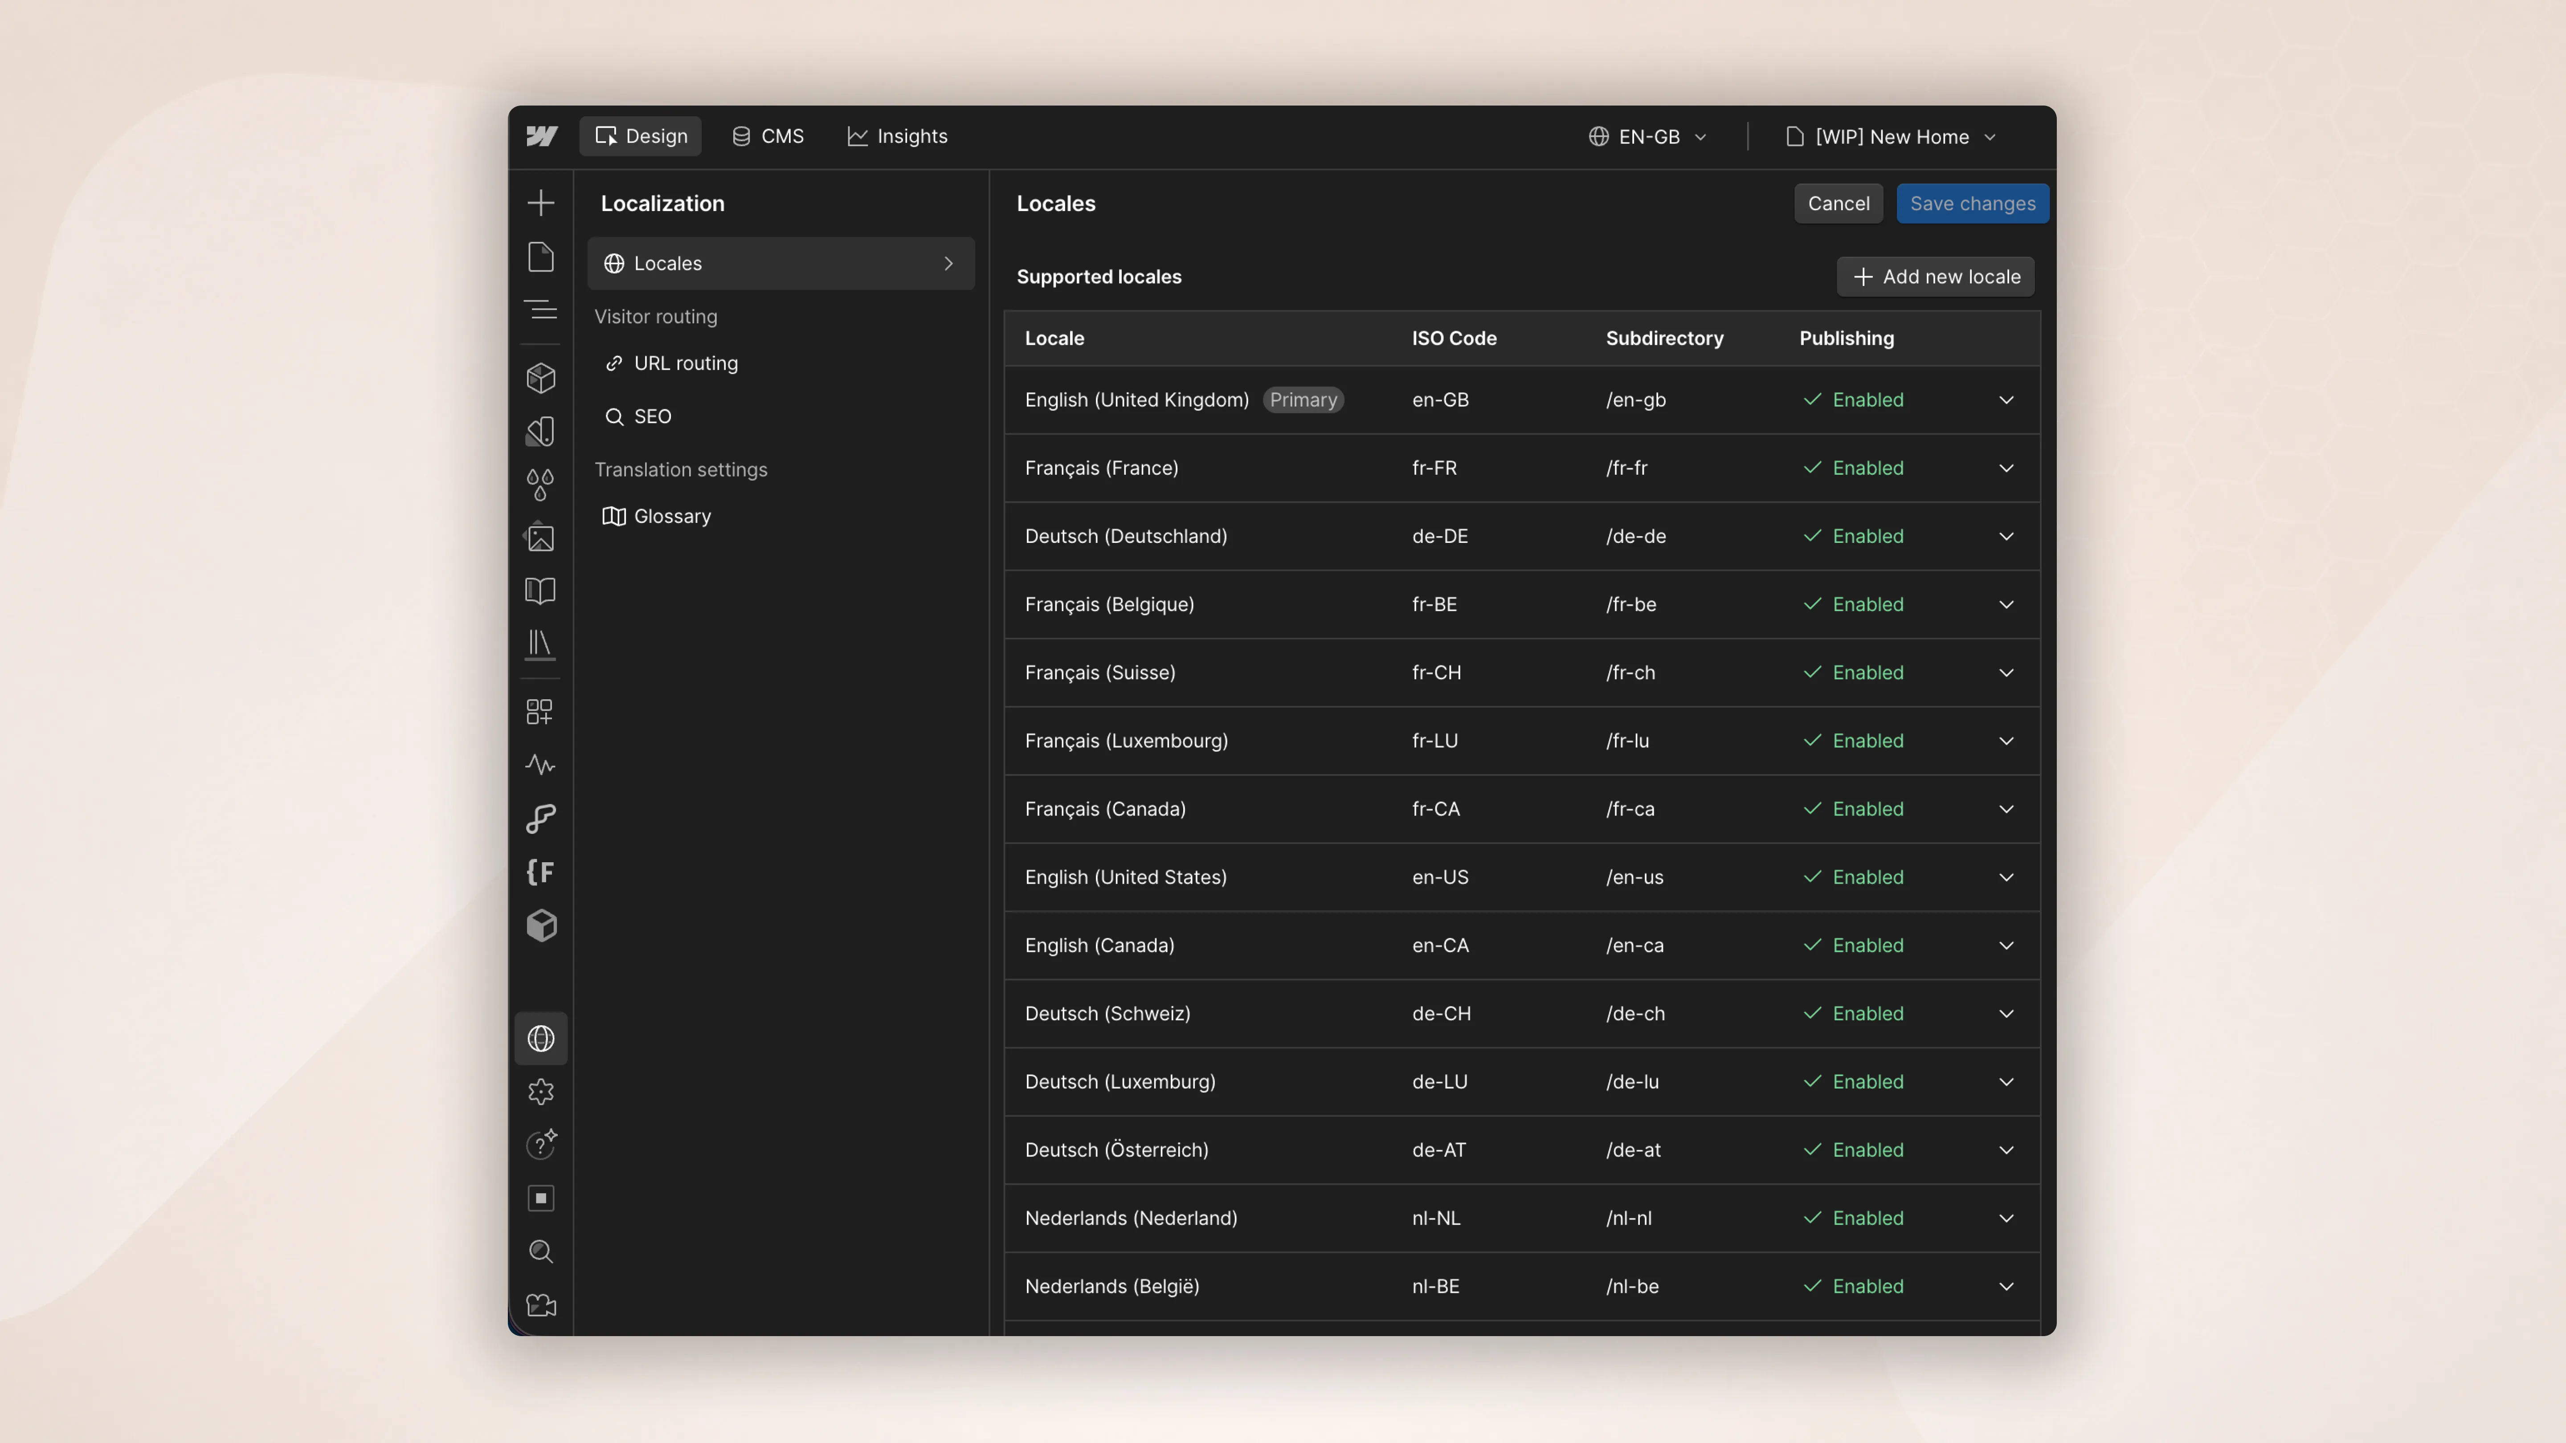This screenshot has width=2566, height=1443.
Task: Expand the Français (Suisse) row chevron
Action: (x=2006, y=673)
